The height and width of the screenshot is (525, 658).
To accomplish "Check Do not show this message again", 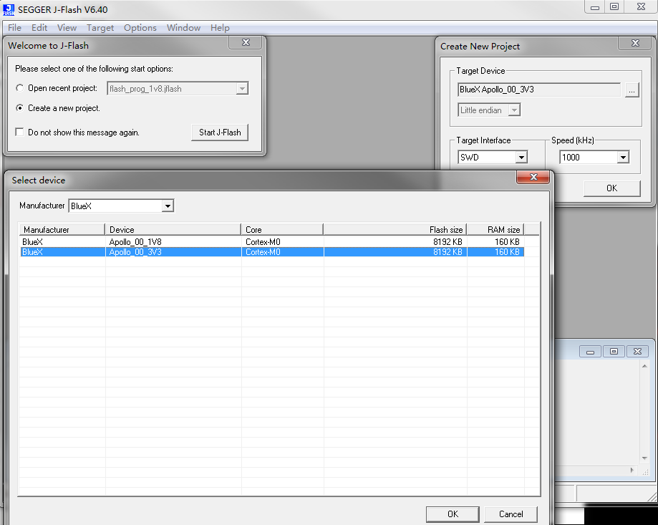I will pos(19,133).
